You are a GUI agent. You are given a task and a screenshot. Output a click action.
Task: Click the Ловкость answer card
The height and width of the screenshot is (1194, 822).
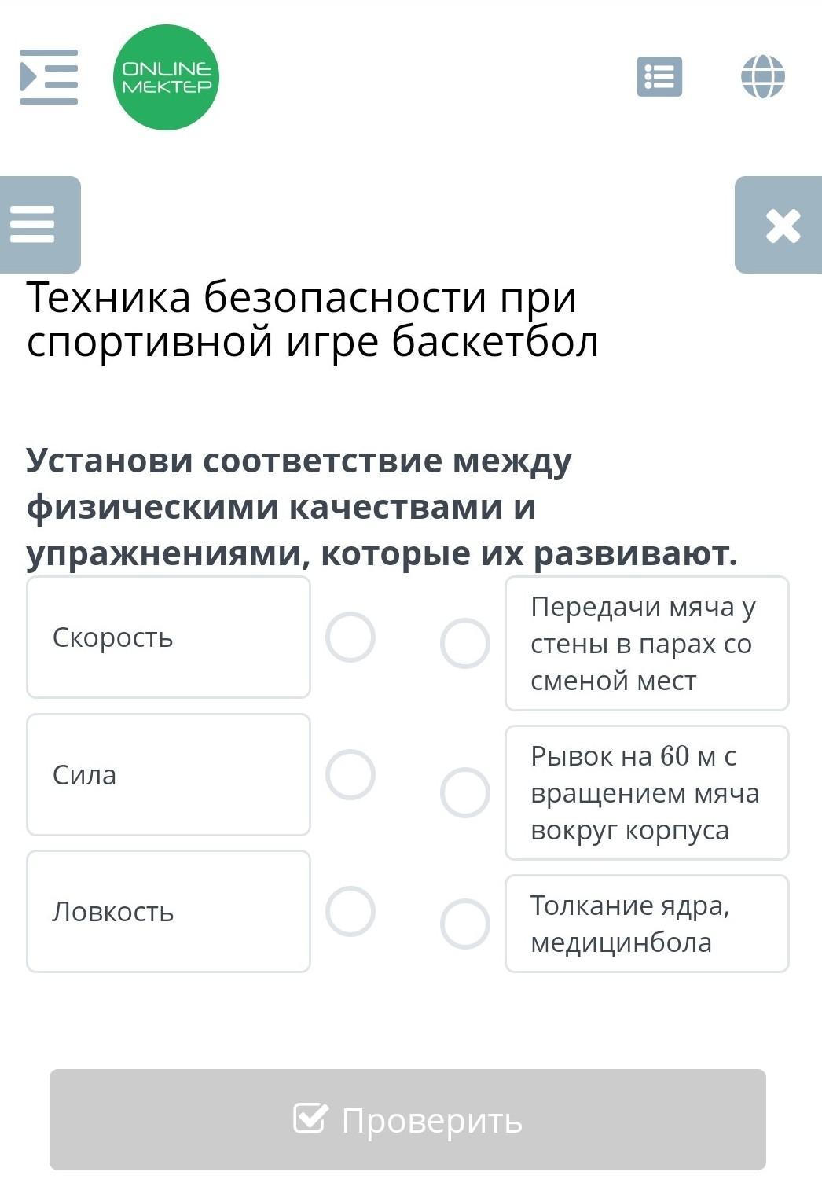pos(168,911)
